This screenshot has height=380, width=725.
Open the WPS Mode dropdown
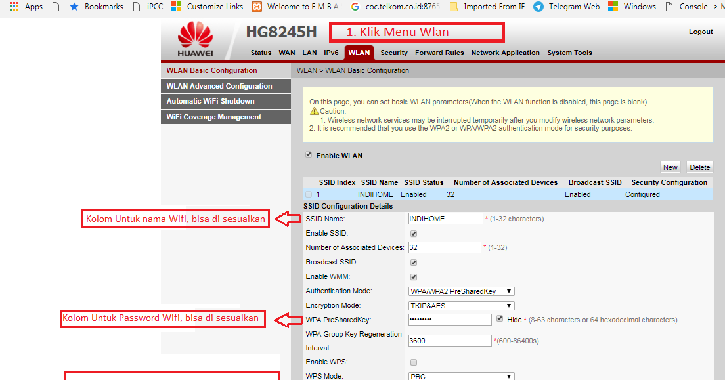(x=461, y=375)
